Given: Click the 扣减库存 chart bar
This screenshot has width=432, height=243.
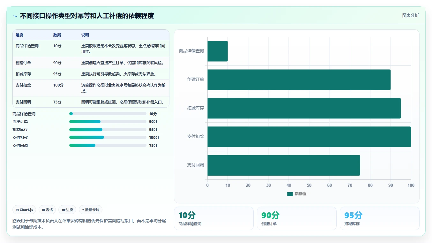Looking at the screenshot, I should coord(304,108).
